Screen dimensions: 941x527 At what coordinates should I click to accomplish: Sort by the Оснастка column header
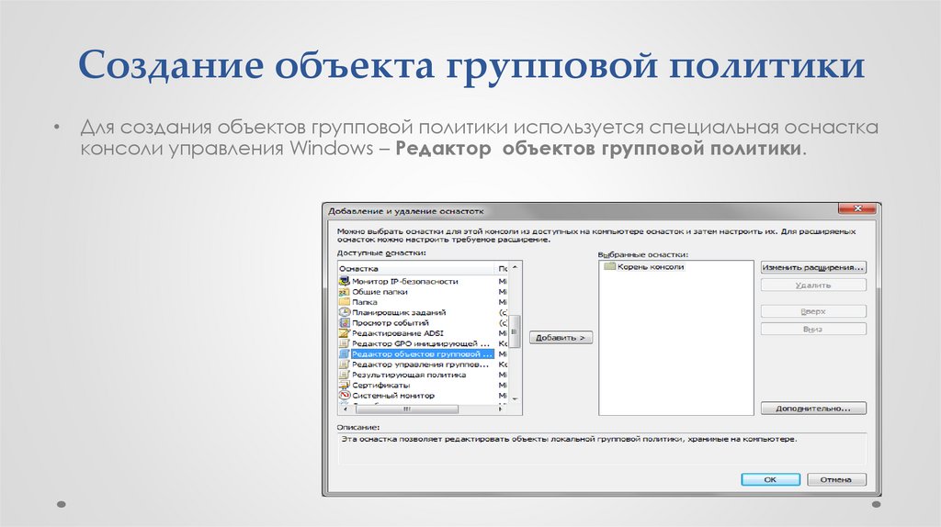click(x=416, y=269)
